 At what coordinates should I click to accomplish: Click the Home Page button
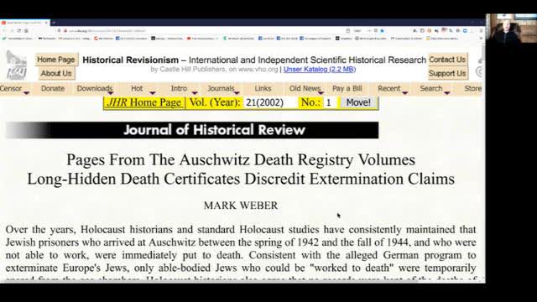click(56, 60)
